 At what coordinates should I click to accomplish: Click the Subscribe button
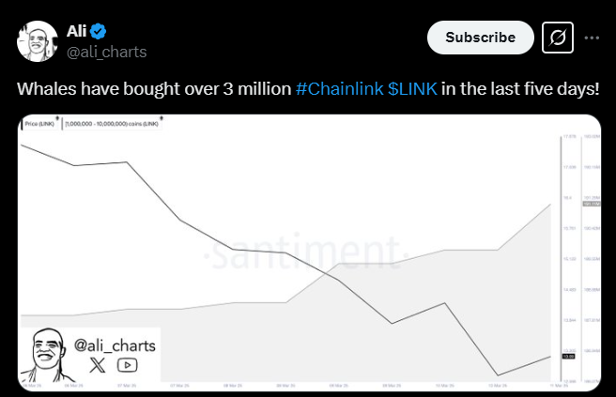(480, 38)
